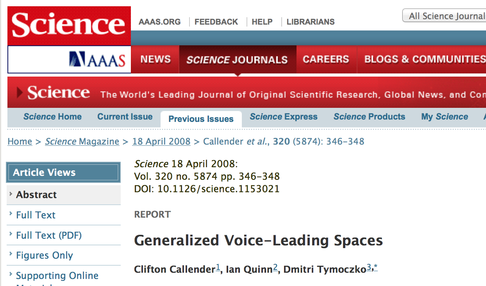Expand the Full Text article view
The width and height of the screenshot is (486, 286).
[x=36, y=215]
